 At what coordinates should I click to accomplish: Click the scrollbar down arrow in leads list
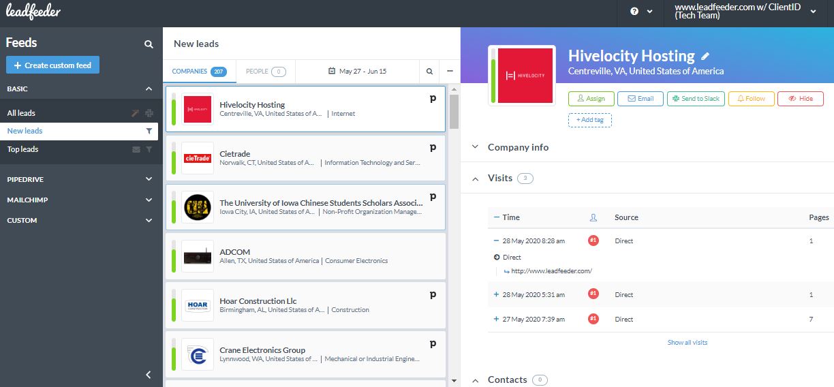454,381
